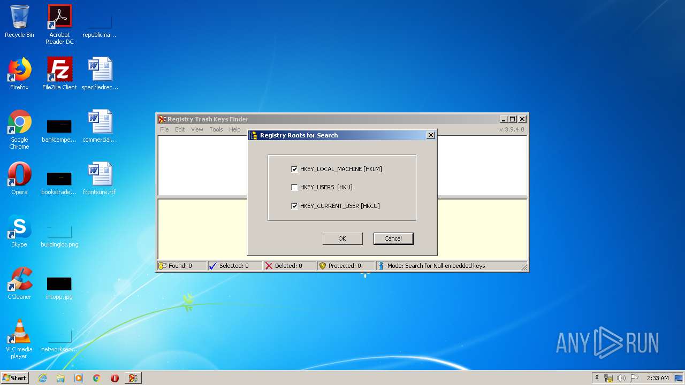Open Opera from the taskbar
Viewport: 685px width, 385px height.
(x=115, y=378)
